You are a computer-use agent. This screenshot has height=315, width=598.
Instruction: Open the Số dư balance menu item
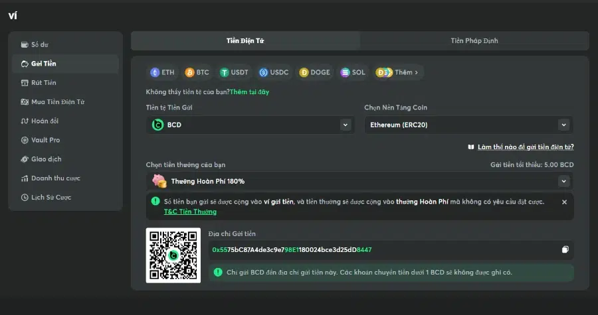click(x=65, y=44)
